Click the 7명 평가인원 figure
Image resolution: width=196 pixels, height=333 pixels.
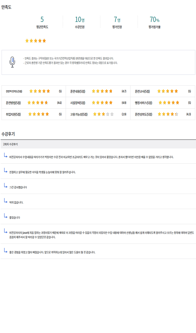click(x=117, y=20)
